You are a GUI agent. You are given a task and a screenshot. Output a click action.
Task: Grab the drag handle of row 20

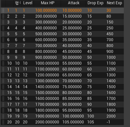[3, 122]
